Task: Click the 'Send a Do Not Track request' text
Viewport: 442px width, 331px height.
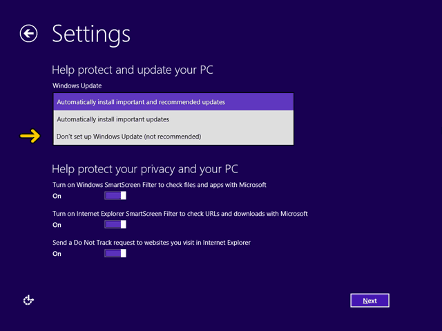Action: pyautogui.click(x=151, y=243)
